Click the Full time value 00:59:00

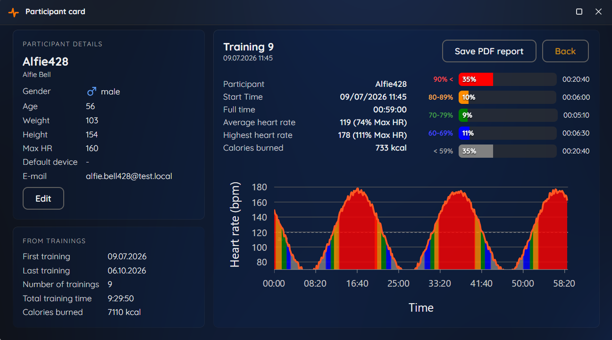coord(390,110)
